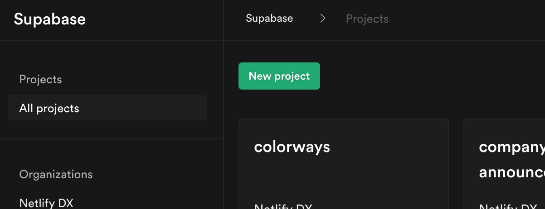Click the Projects sidebar section heading
Viewport: 545px width, 209px height.
[40, 80]
